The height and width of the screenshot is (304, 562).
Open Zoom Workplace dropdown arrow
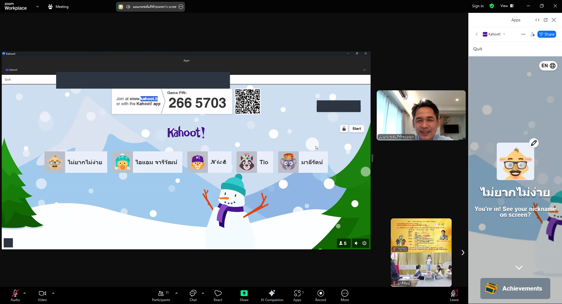[x=37, y=6]
